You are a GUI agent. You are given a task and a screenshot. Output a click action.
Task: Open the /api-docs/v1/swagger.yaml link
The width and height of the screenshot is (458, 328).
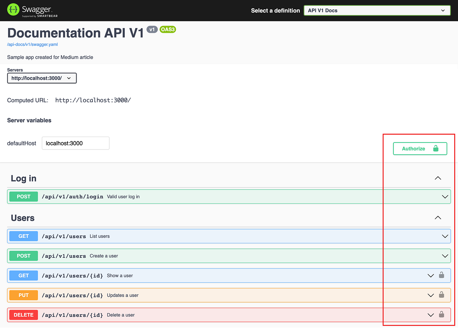32,44
